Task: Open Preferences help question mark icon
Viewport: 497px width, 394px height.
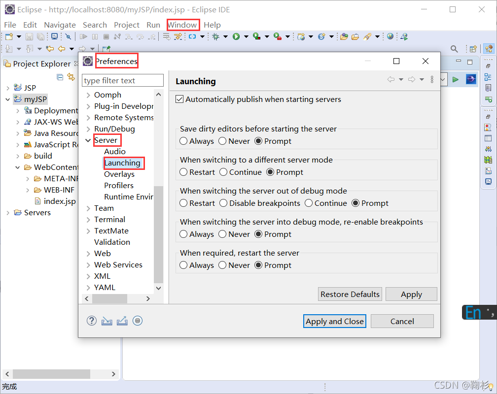Action: (92, 321)
